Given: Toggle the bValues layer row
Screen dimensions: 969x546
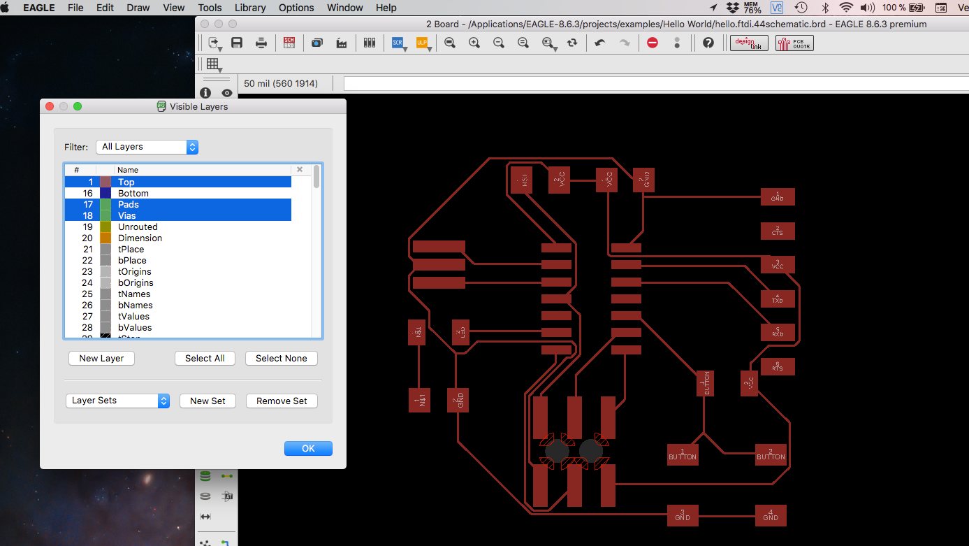Looking at the screenshot, I should point(178,327).
